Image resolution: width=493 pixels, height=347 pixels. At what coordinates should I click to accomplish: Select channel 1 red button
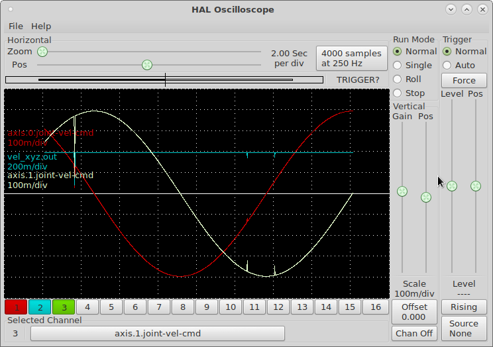[x=17, y=307]
